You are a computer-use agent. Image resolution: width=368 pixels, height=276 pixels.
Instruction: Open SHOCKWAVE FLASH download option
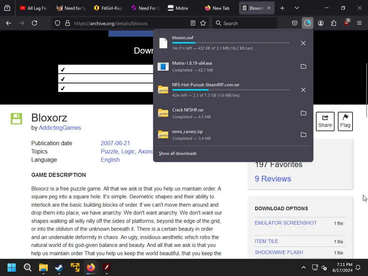[279, 252]
